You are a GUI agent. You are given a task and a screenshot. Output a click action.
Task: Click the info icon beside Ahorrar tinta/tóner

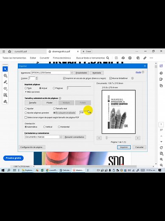132,78
